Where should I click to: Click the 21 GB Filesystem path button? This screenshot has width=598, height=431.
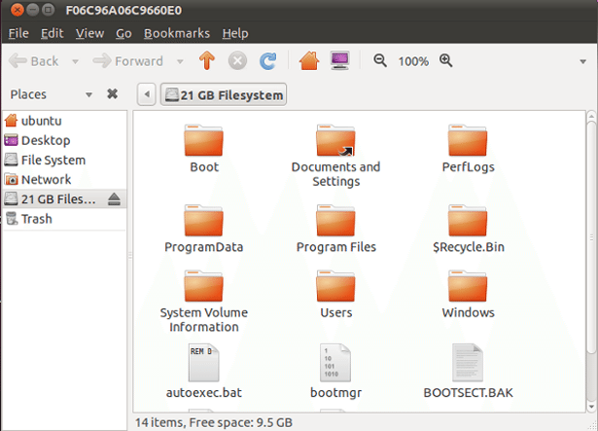pyautogui.click(x=224, y=94)
